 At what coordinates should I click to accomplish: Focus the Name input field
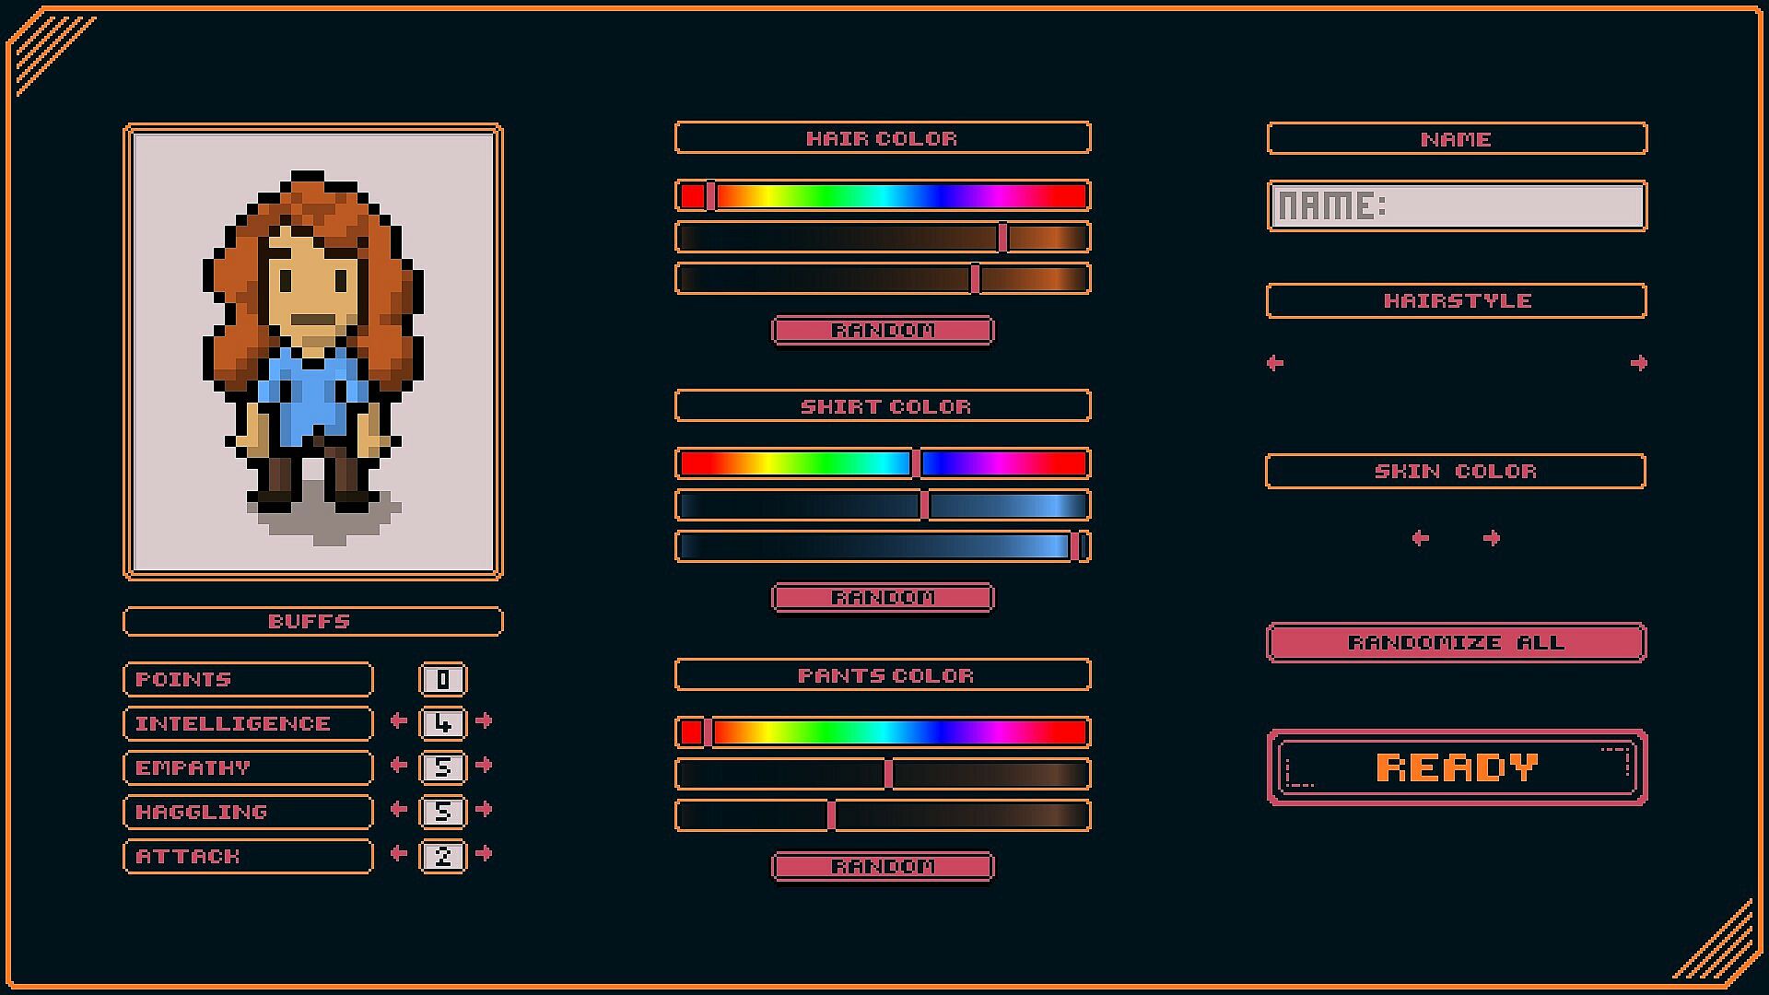[1457, 205]
